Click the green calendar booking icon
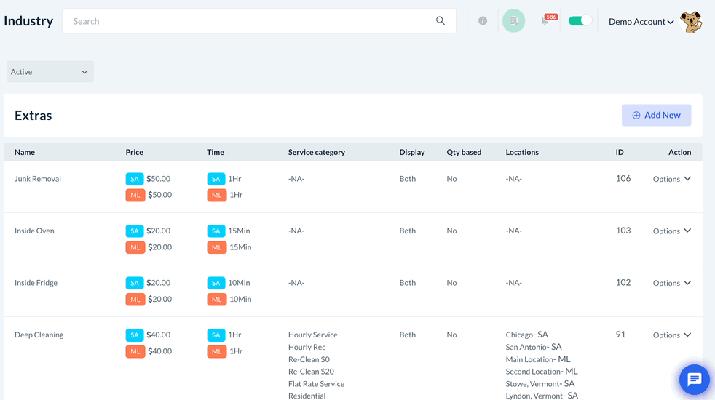 point(513,21)
